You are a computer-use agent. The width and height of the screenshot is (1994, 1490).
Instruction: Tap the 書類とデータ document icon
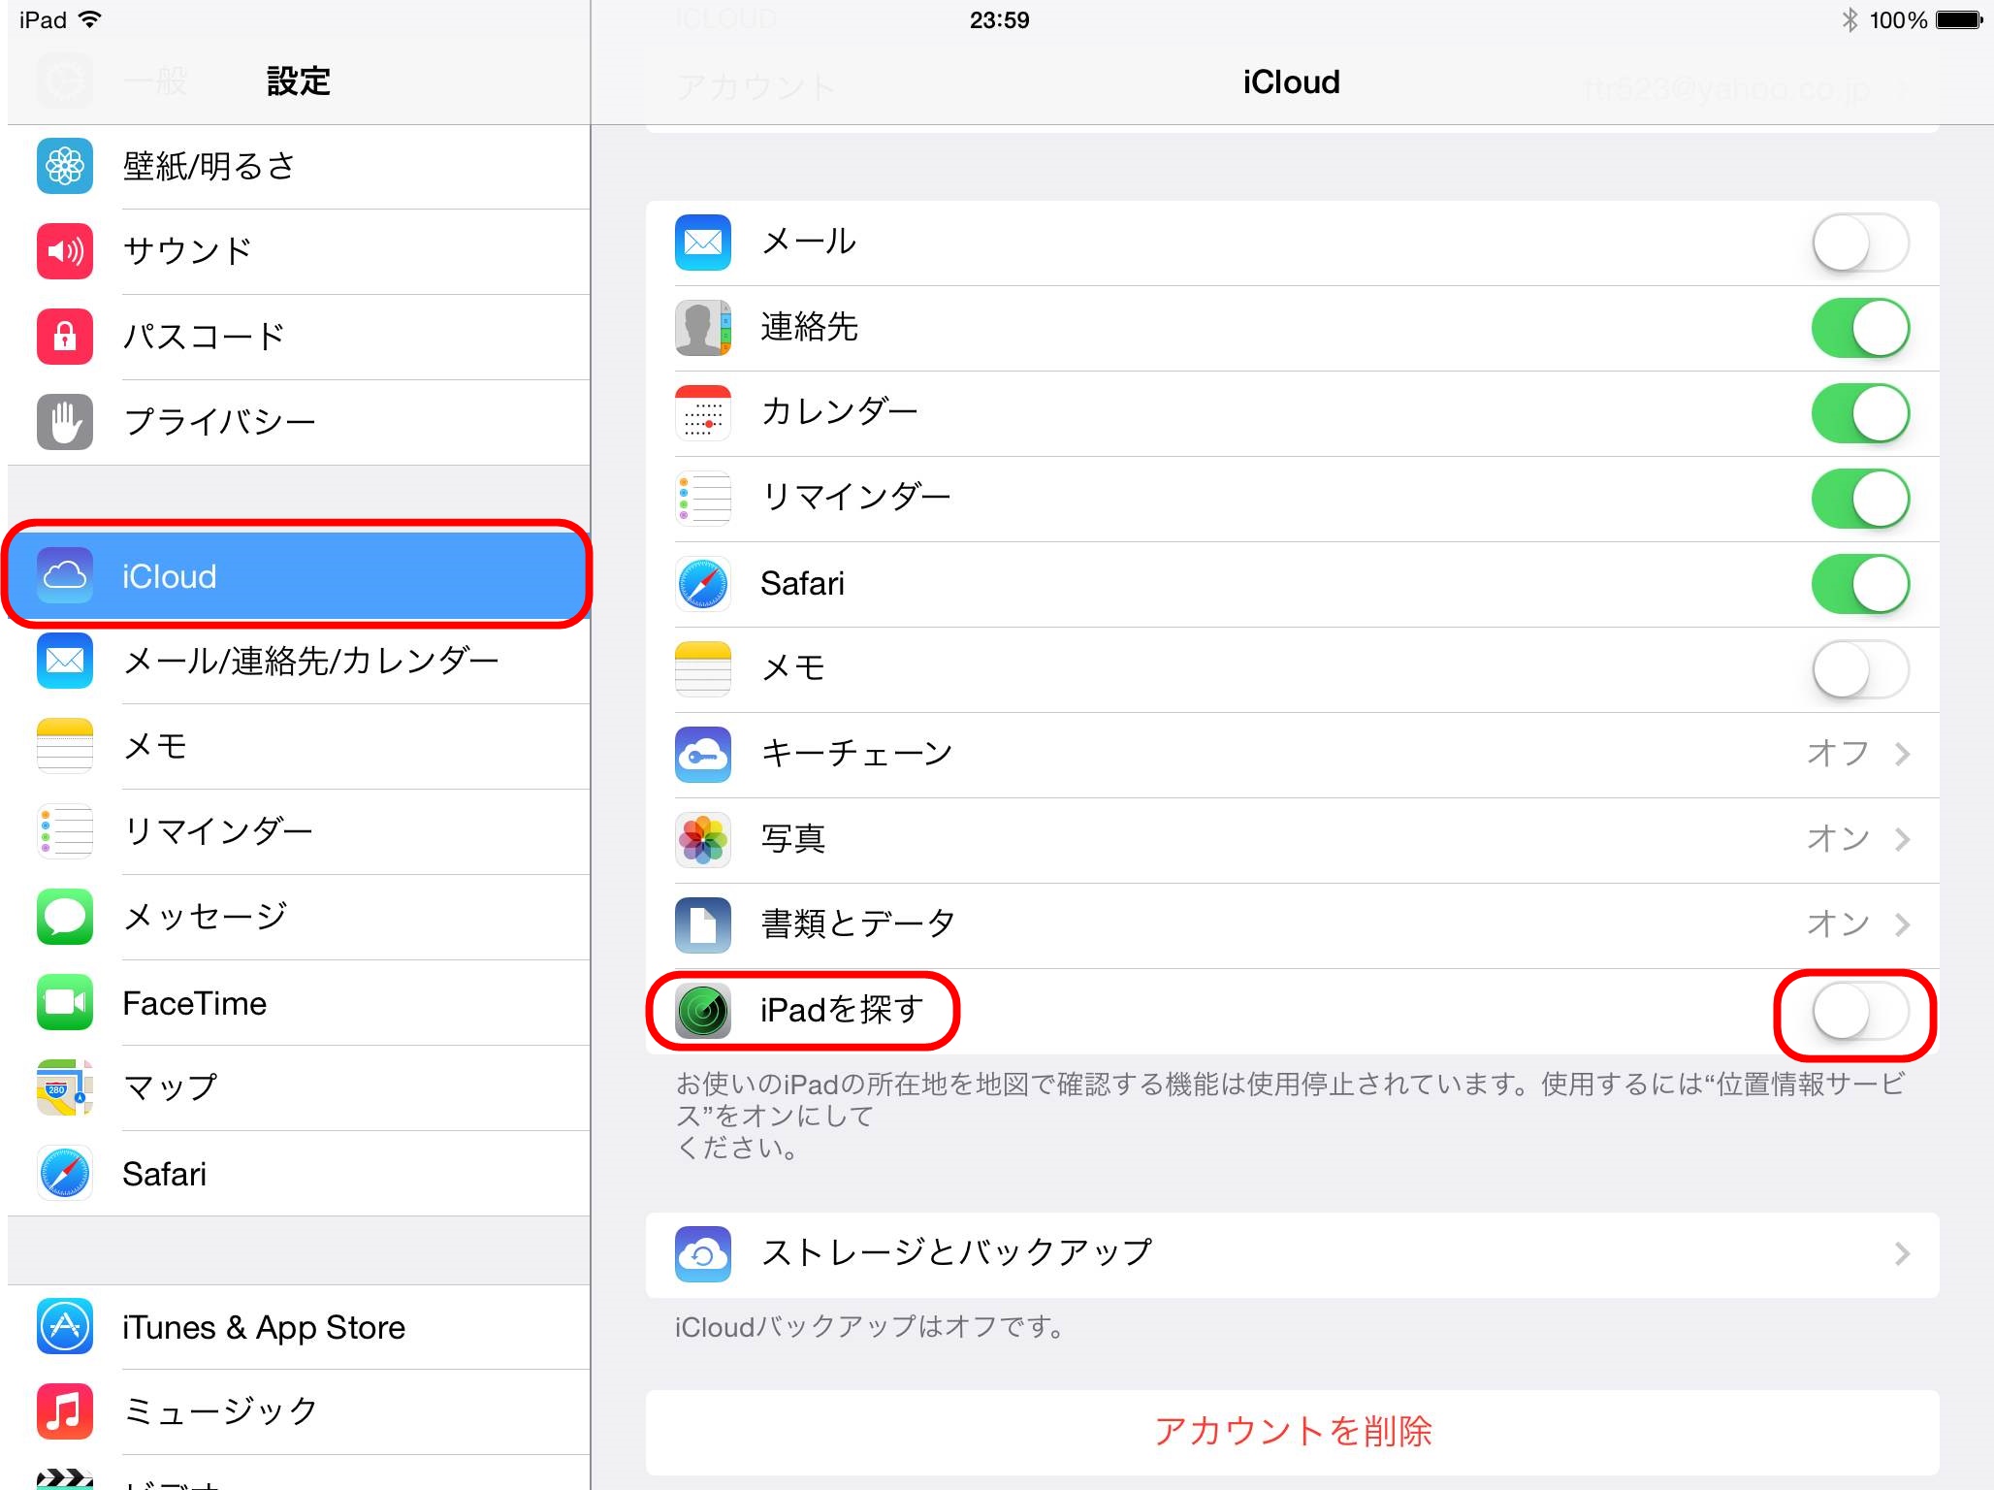pyautogui.click(x=703, y=925)
